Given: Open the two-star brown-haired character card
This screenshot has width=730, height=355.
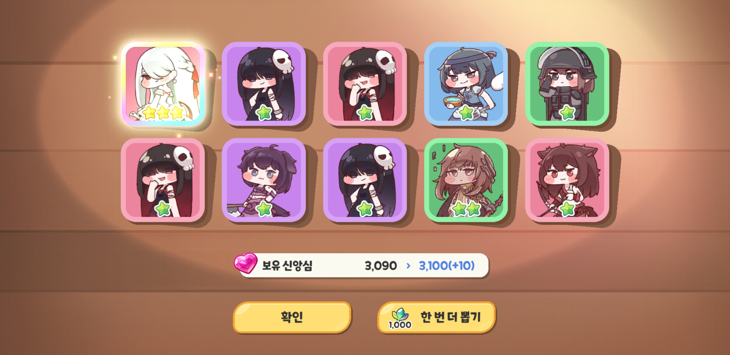Looking at the screenshot, I should [466, 180].
